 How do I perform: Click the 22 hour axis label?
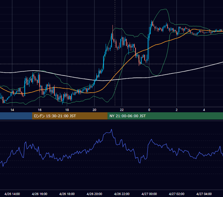point(122,110)
